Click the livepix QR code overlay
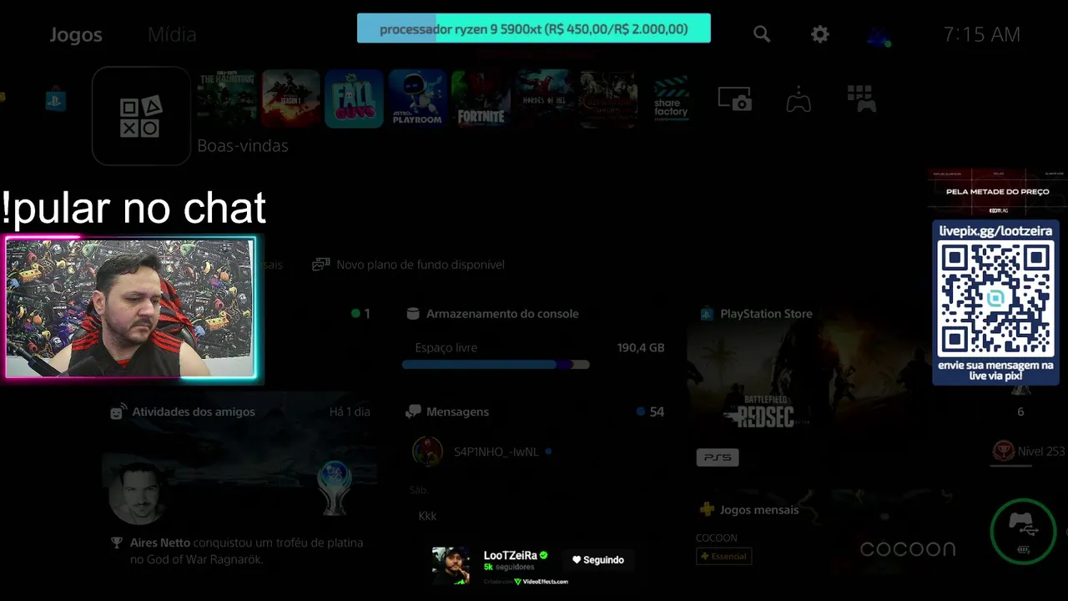 [x=995, y=298]
